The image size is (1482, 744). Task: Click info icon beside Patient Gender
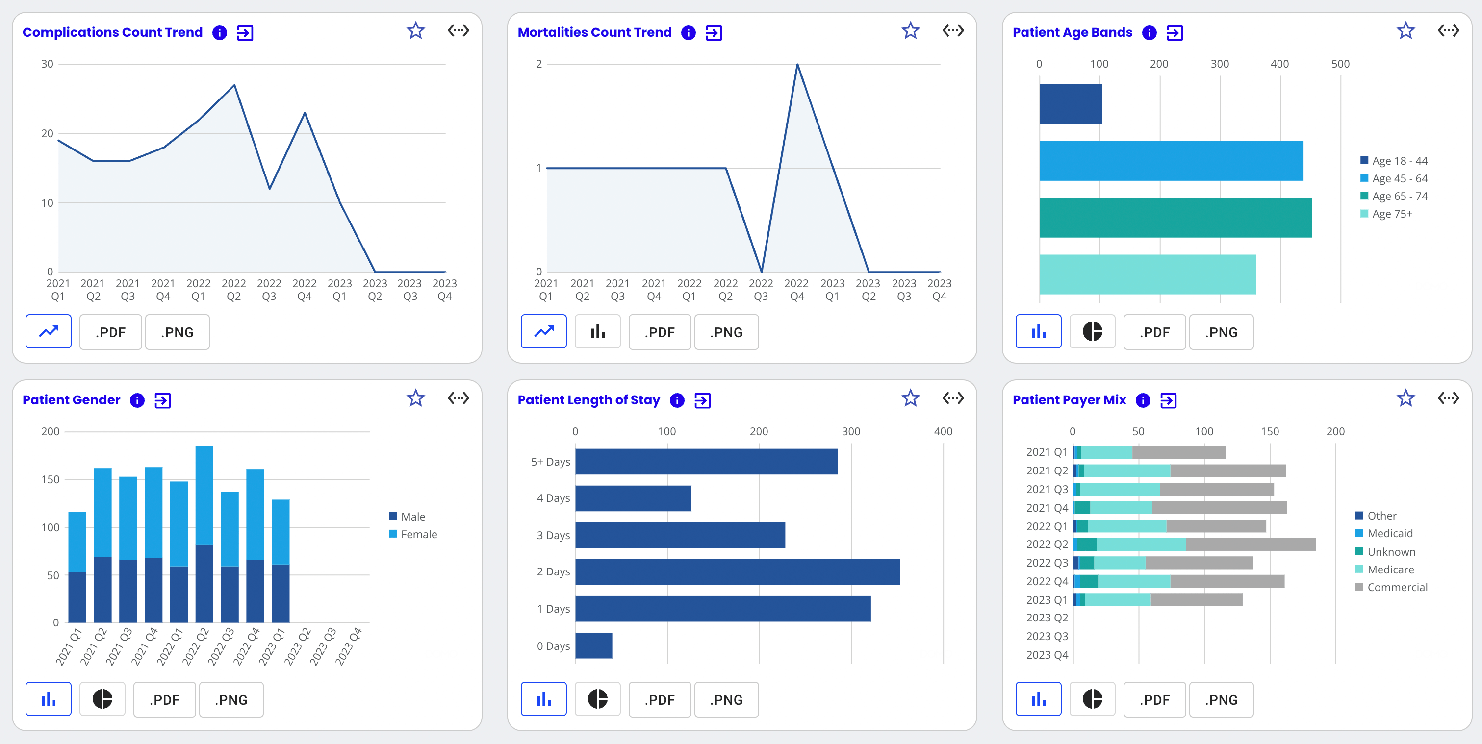(x=137, y=400)
